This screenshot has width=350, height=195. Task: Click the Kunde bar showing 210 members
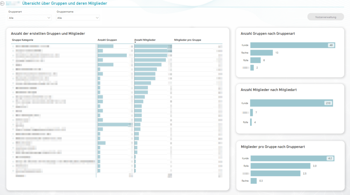291,103
